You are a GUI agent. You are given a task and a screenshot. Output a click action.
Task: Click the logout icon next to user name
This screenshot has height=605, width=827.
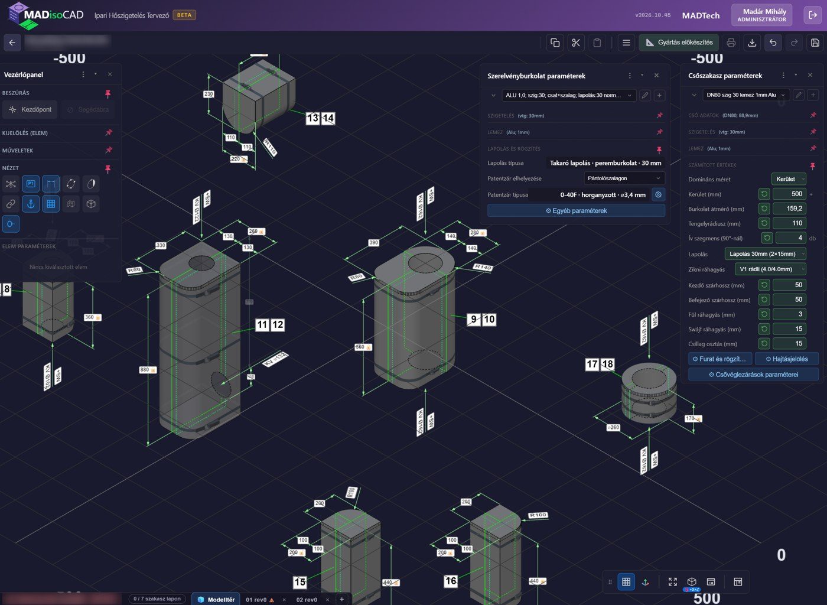point(813,15)
